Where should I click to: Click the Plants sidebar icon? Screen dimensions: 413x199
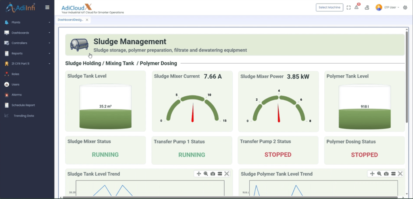6,23
